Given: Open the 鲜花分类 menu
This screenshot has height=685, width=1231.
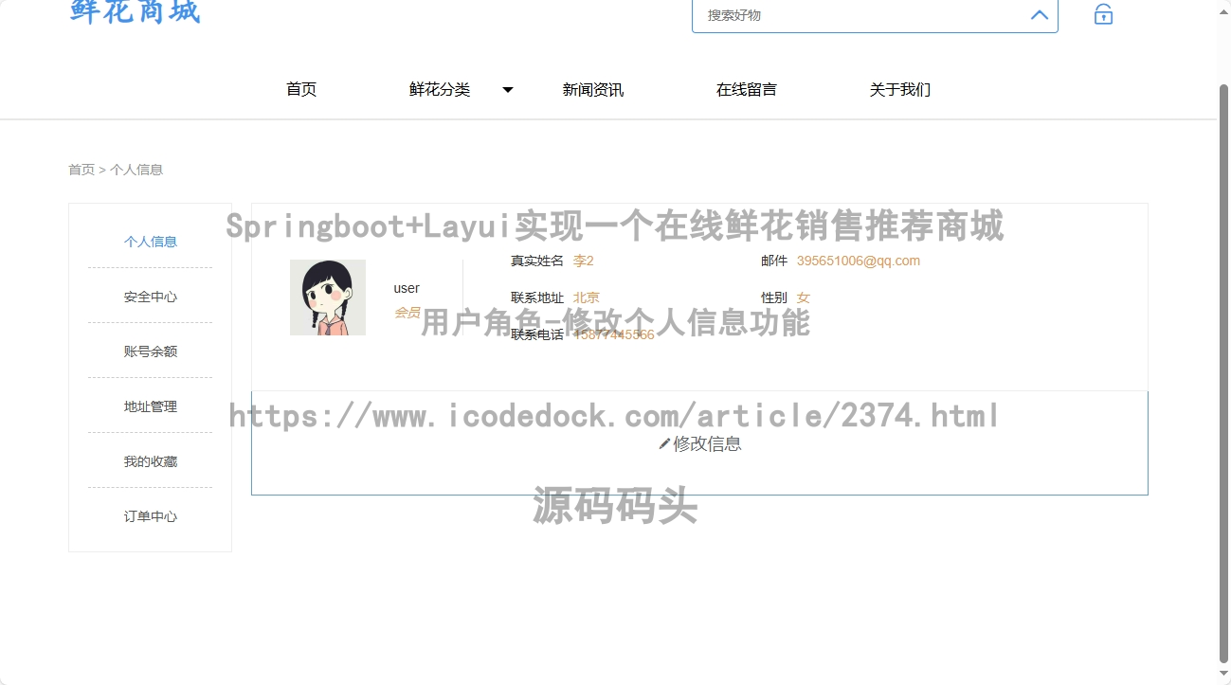Looking at the screenshot, I should 440,89.
